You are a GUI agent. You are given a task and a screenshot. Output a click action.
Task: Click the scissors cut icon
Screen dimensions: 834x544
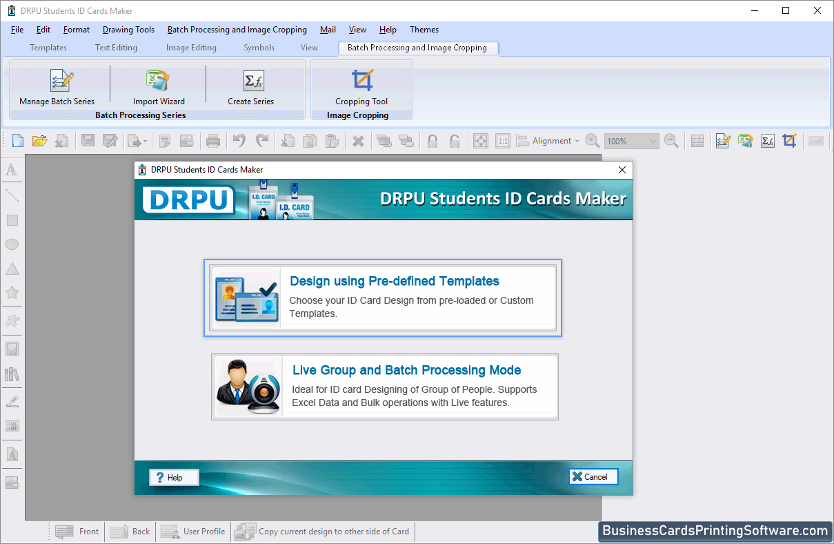coord(287,141)
